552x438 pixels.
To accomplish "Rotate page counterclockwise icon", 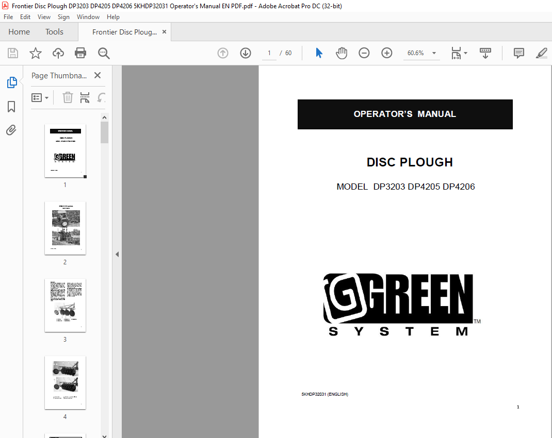I will (x=102, y=97).
